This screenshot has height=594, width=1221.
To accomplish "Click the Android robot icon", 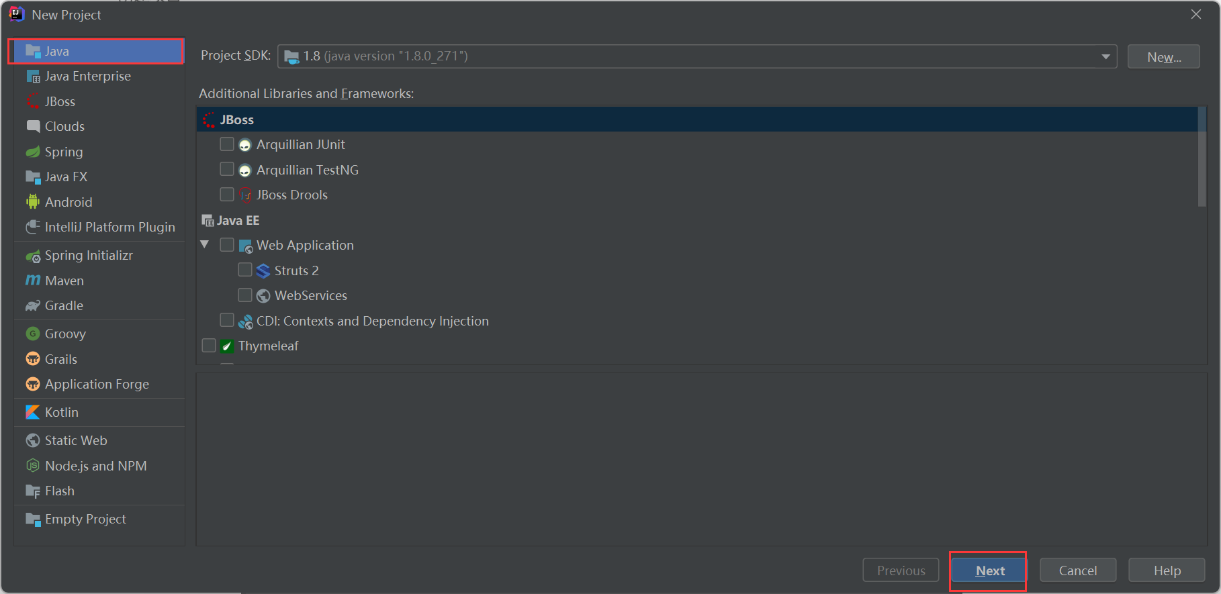I will click(33, 202).
